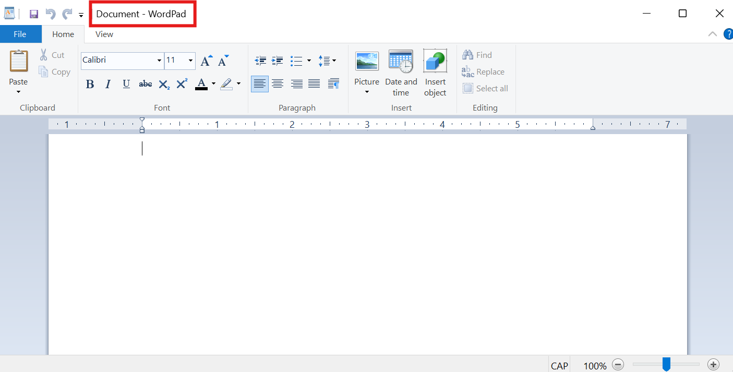Paste clipboard contents using the clipboard icon
733x372 pixels.
pyautogui.click(x=19, y=61)
